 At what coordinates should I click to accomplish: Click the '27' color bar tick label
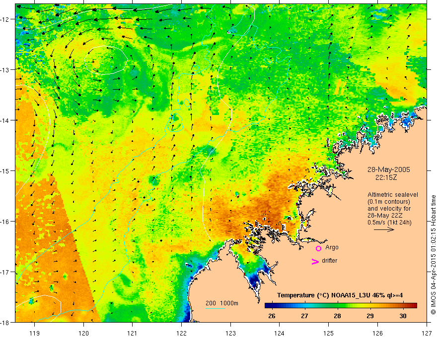(304, 316)
